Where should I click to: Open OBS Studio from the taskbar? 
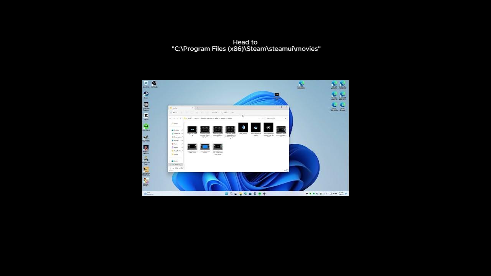[264, 194]
